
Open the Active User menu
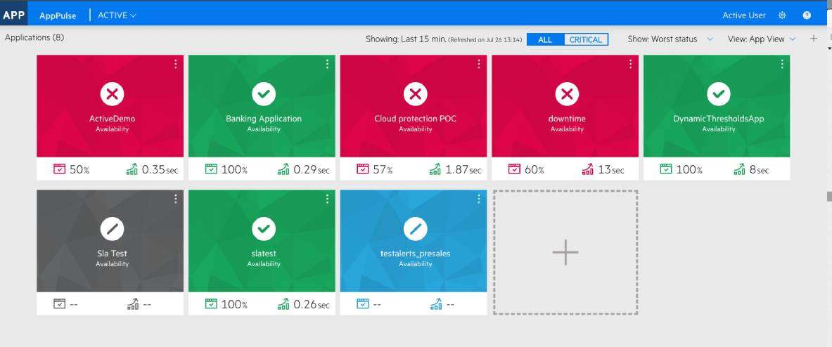[743, 15]
